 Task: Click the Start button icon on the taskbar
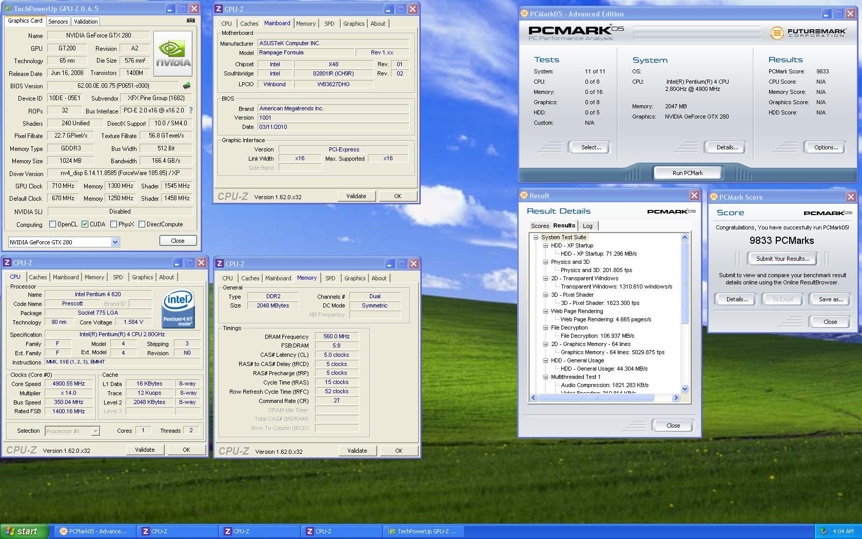(24, 531)
